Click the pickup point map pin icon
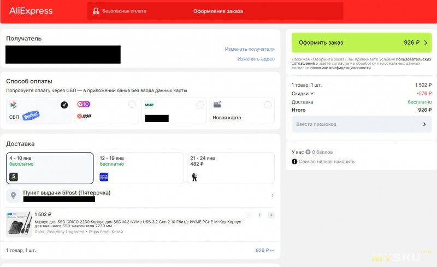437x267 pixels. [14, 196]
